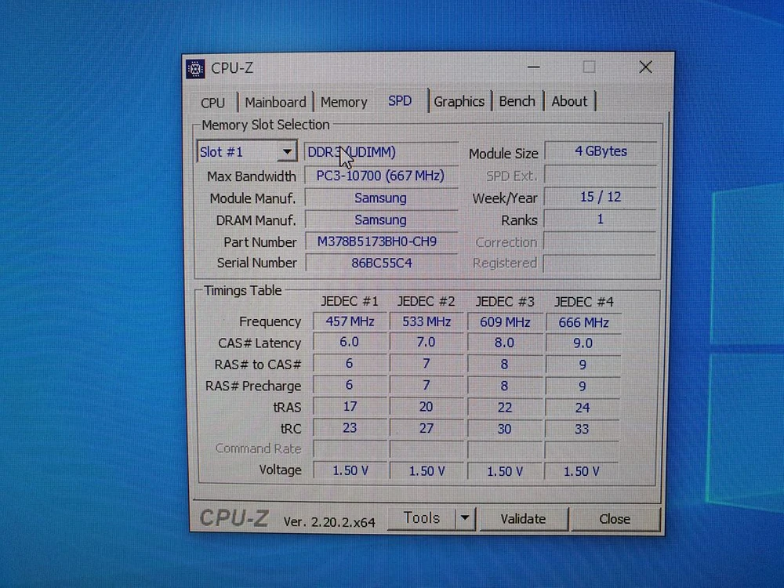Open the Mainboard tab
Image resolution: width=784 pixels, height=588 pixels.
click(275, 102)
